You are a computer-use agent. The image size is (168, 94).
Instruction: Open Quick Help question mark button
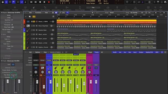(10, 2)
